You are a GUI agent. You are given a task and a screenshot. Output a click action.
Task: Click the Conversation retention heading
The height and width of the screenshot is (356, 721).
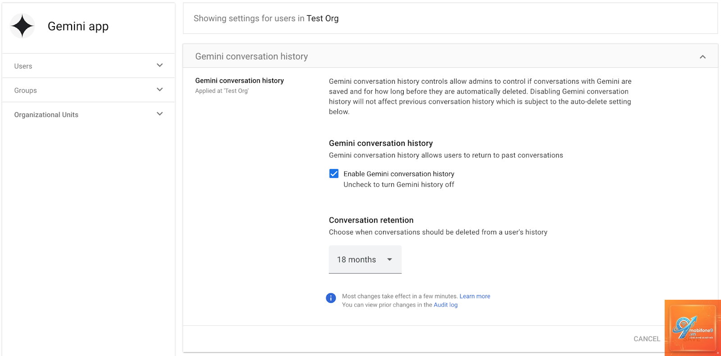(371, 220)
